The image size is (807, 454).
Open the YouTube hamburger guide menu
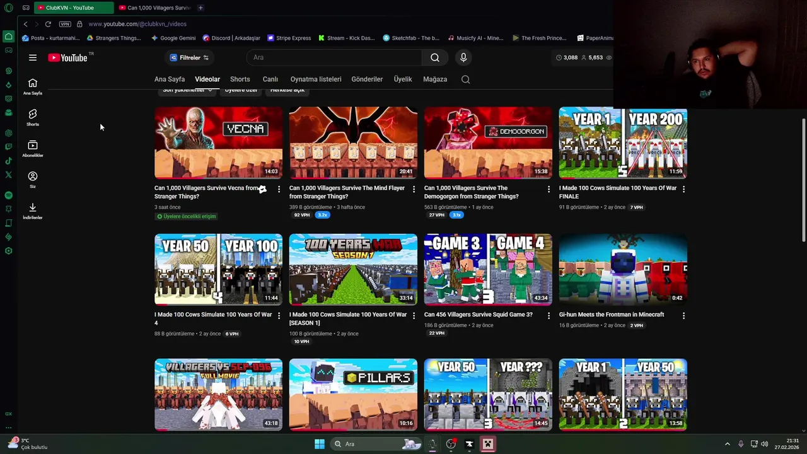tap(33, 57)
